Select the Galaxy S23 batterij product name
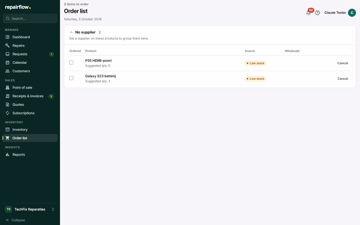The height and width of the screenshot is (225, 360). point(100,76)
